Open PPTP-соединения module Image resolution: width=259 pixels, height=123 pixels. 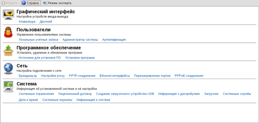pyautogui.click(x=82, y=76)
